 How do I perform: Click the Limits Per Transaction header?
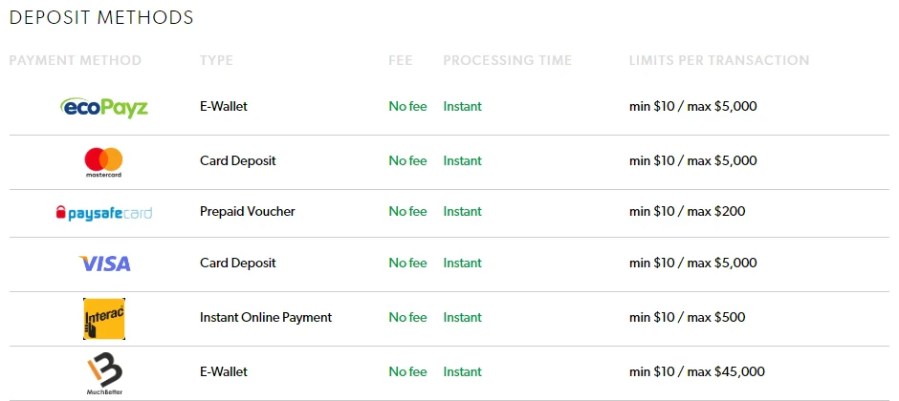719,60
